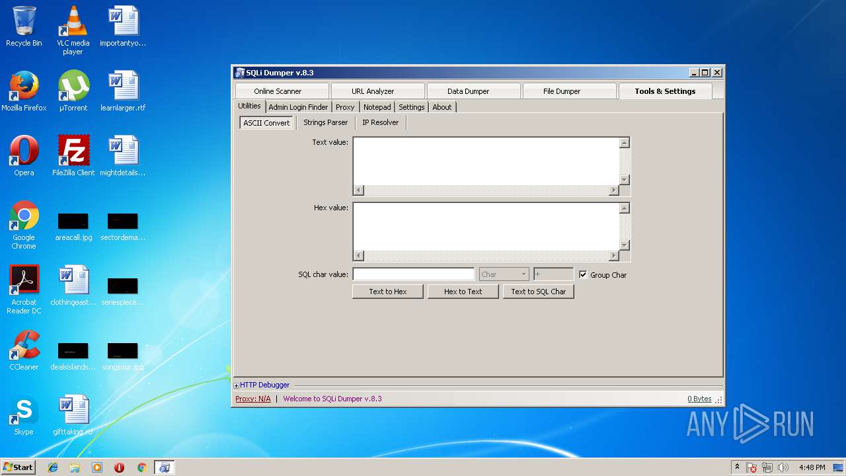Click Text value scrollbar down arrow
This screenshot has height=476, width=846.
625,180
